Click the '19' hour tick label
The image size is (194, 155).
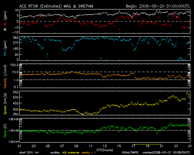pos(148,146)
